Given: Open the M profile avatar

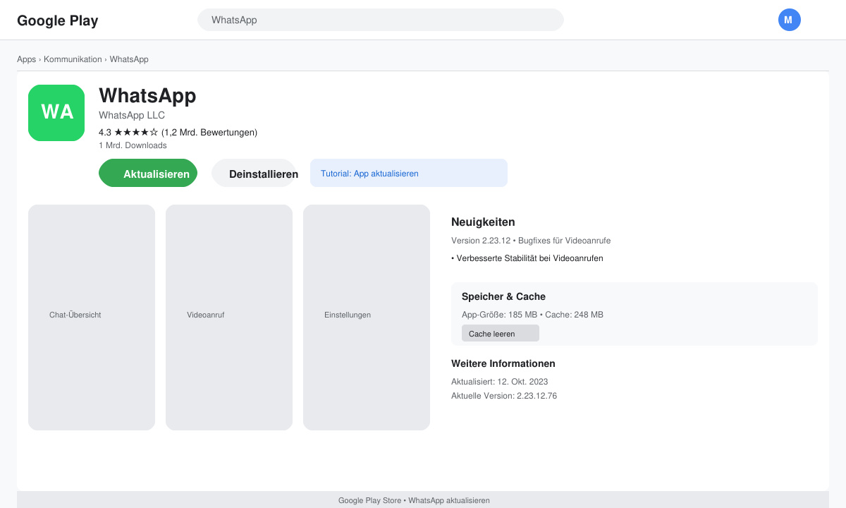Looking at the screenshot, I should pos(790,20).
